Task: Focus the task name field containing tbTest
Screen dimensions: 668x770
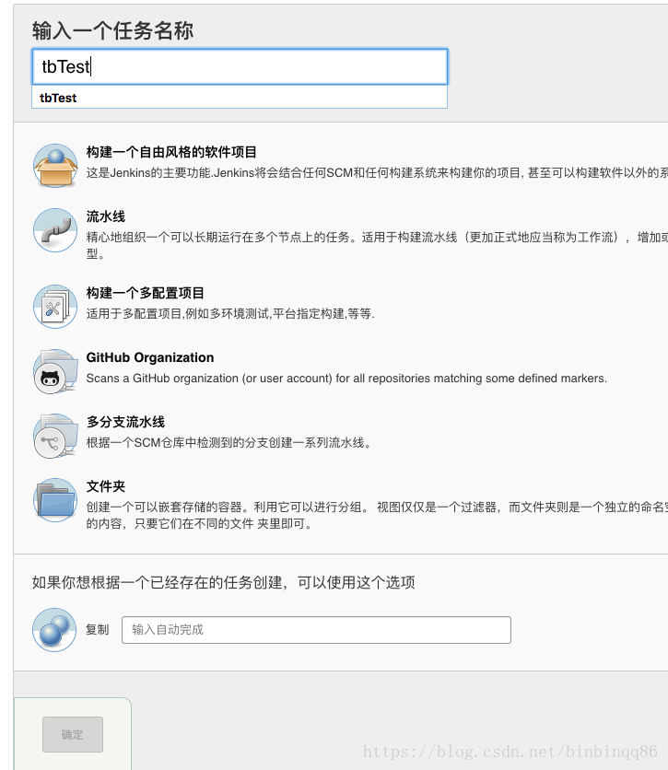Action: (240, 66)
